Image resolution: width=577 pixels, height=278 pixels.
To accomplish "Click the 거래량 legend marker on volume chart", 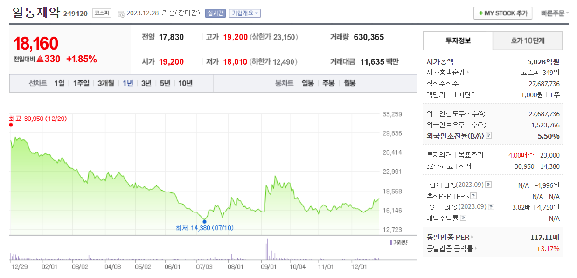I will coord(391,242).
